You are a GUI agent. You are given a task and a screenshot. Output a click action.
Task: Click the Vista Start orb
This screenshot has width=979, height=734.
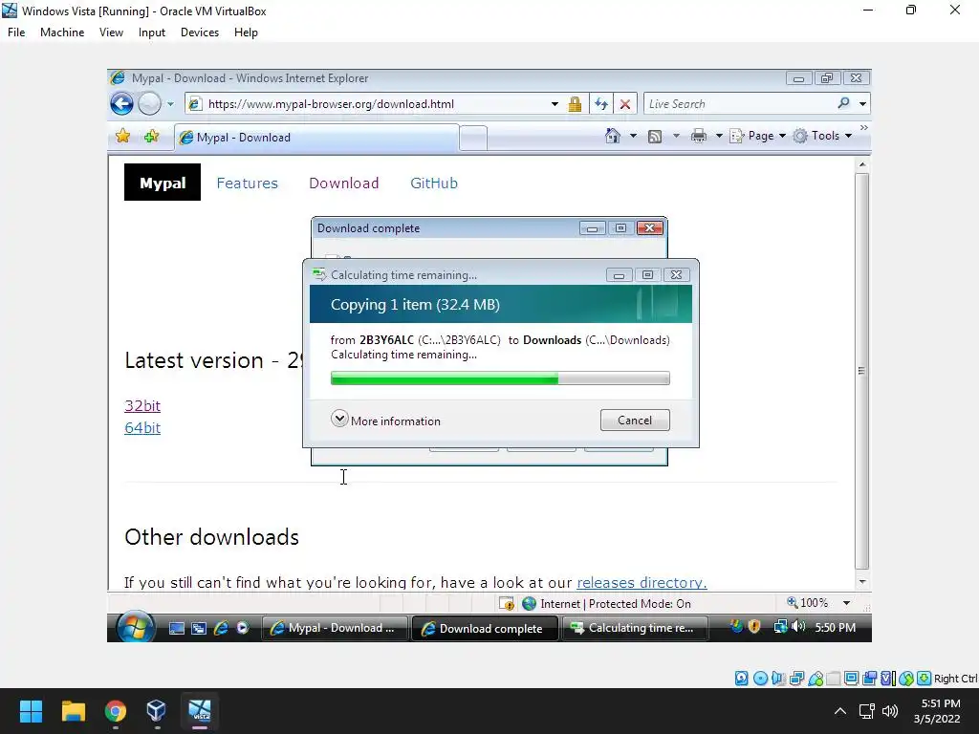[x=135, y=626]
